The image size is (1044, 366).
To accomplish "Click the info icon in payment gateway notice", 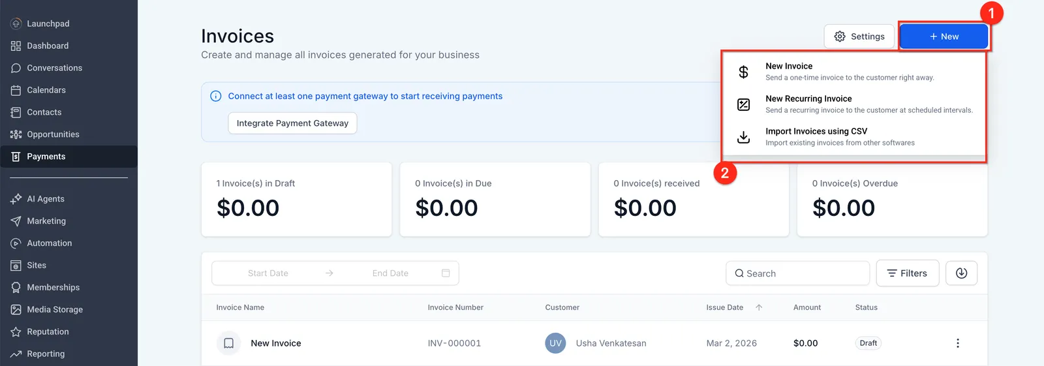I will click(216, 96).
